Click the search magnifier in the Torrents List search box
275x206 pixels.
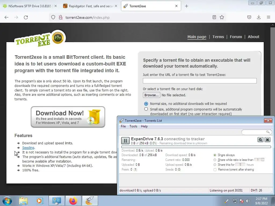click(268, 132)
